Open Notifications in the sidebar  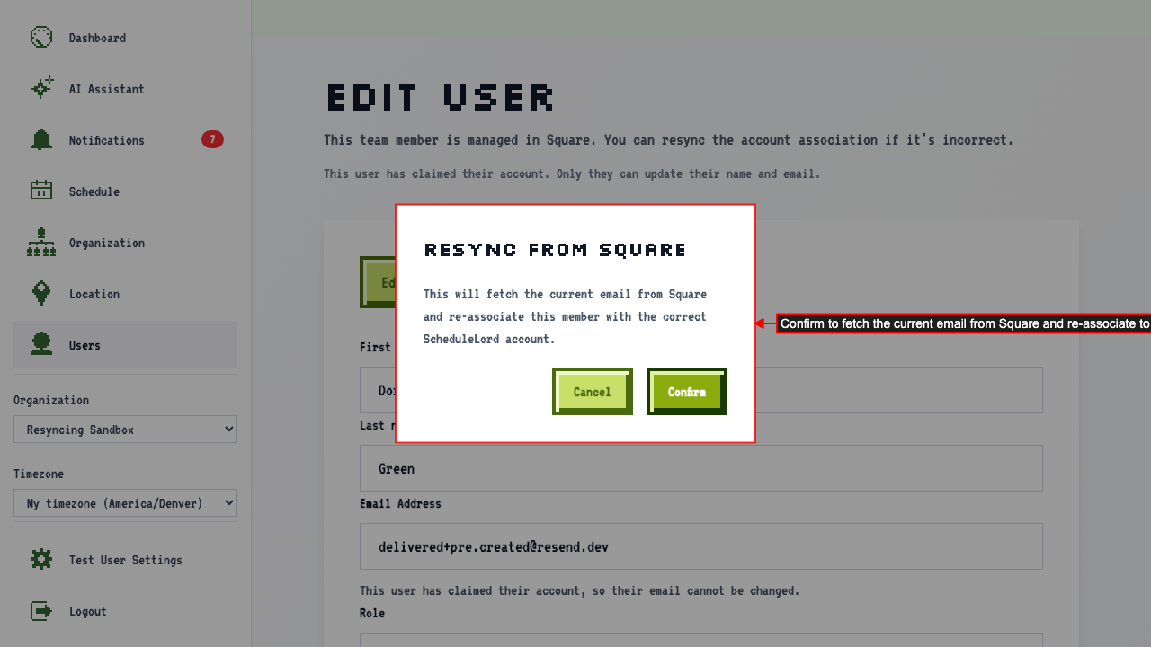coord(125,140)
